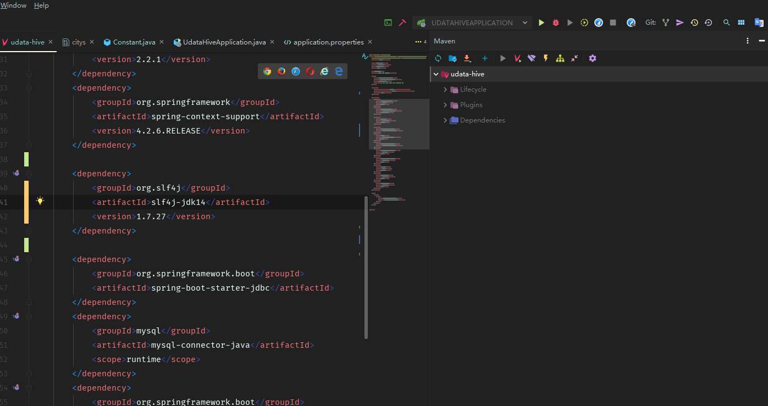Reload all Maven projects
This screenshot has width=768, height=406.
pos(438,58)
